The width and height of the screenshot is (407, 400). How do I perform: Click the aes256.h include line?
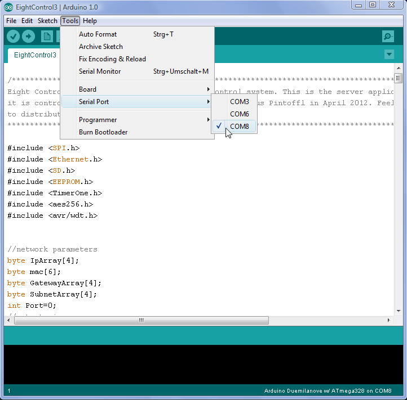(x=50, y=204)
